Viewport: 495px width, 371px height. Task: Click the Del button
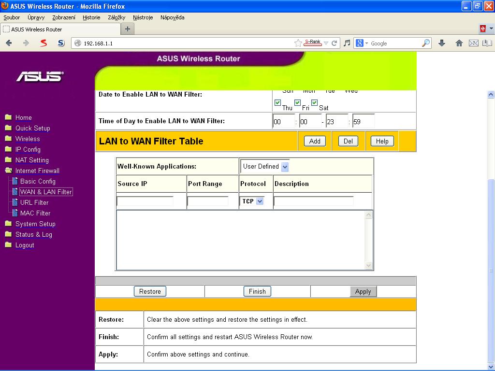pos(348,141)
